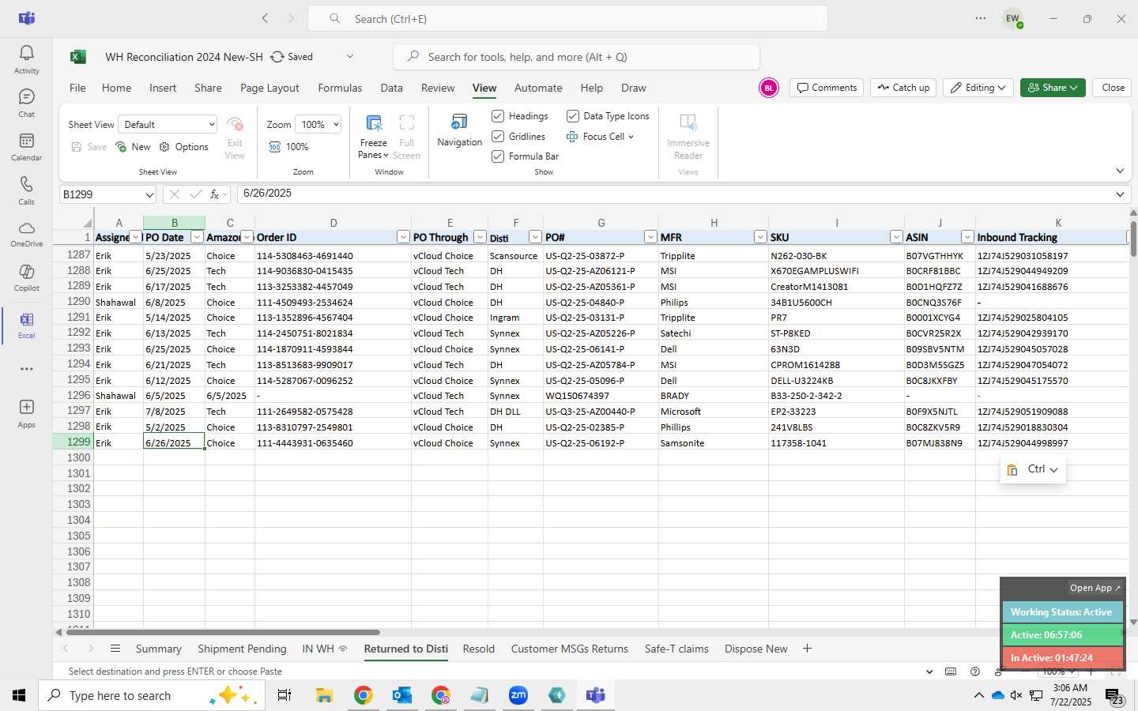The width and height of the screenshot is (1138, 711).
Task: Open the Apps plus icon in sidebar
Action: (x=26, y=406)
